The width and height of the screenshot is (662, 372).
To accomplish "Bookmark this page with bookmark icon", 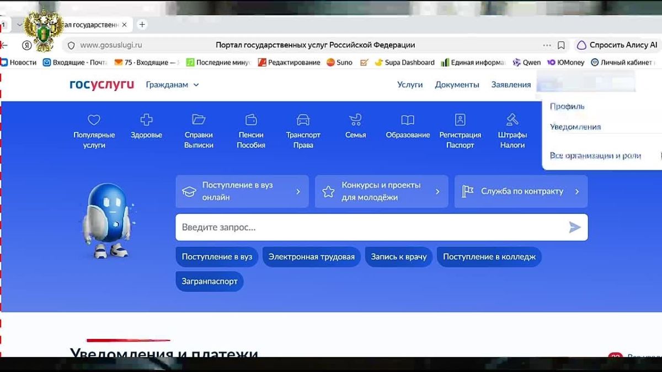I will pyautogui.click(x=561, y=45).
